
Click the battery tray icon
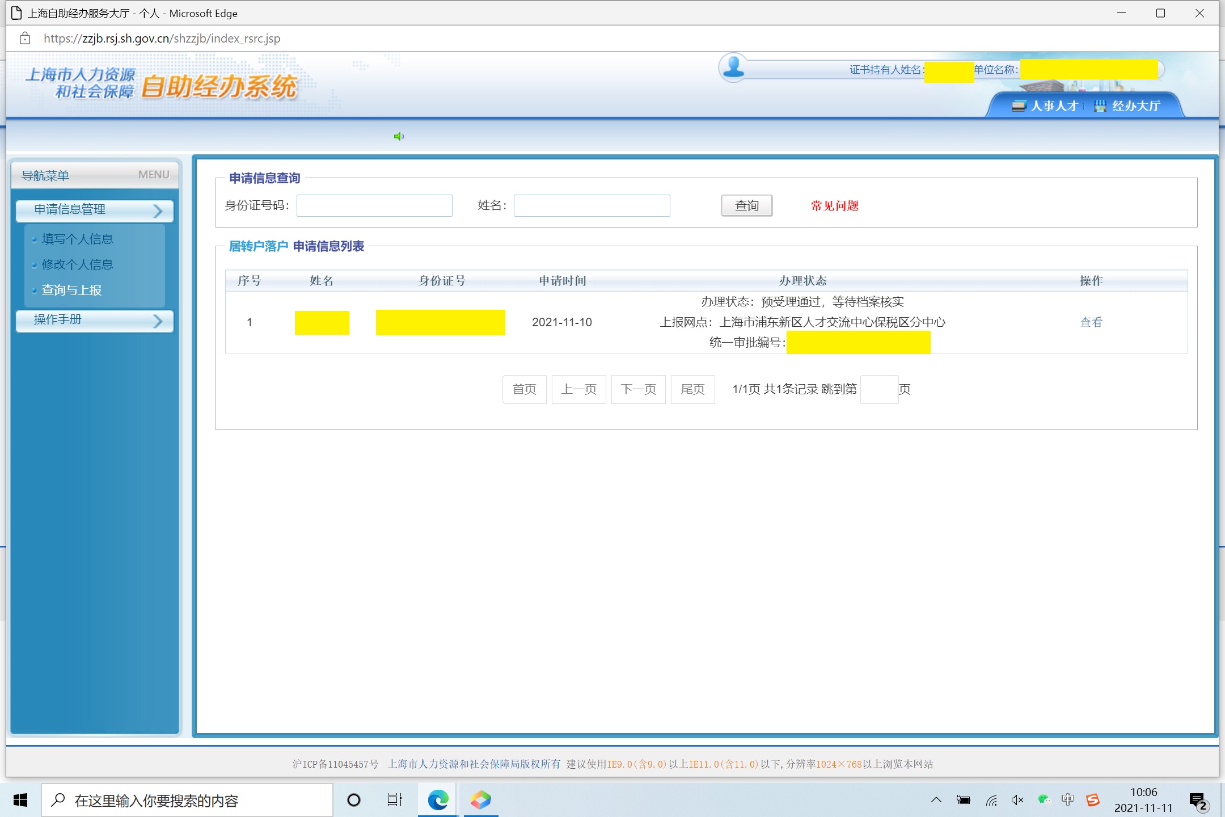[x=964, y=800]
